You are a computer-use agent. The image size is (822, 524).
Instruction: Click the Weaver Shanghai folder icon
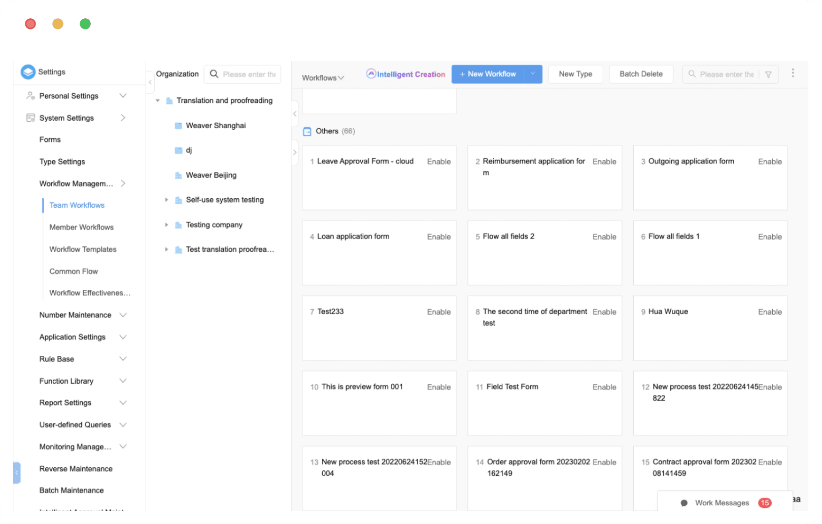(x=179, y=126)
